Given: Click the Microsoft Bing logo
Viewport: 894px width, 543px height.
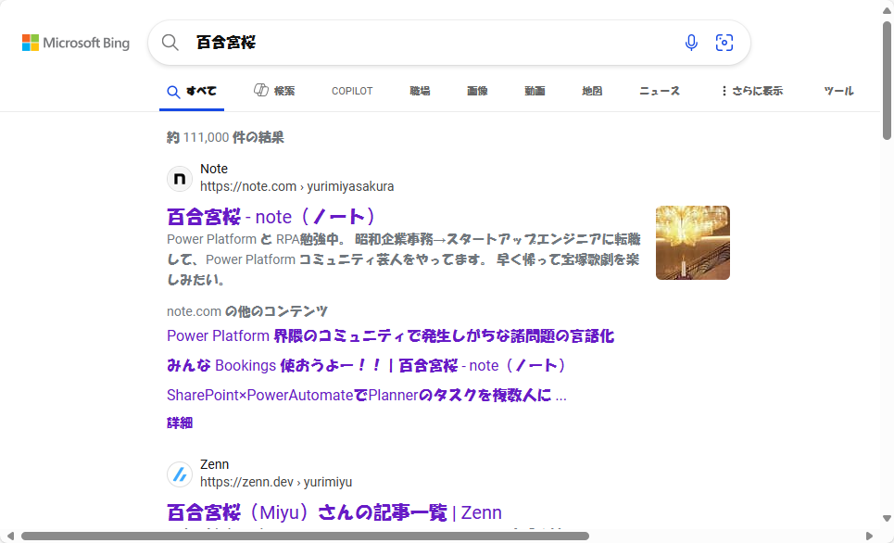Looking at the screenshot, I should (x=75, y=42).
